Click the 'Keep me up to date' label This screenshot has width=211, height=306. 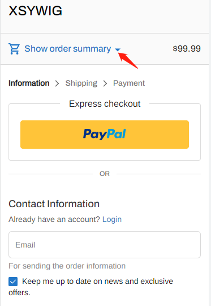91,287
